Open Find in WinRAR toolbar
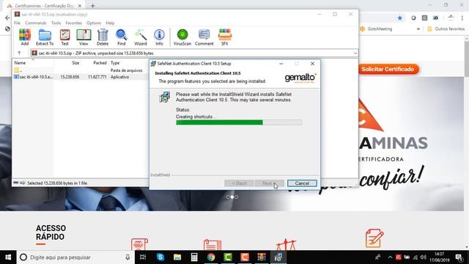 point(122,37)
